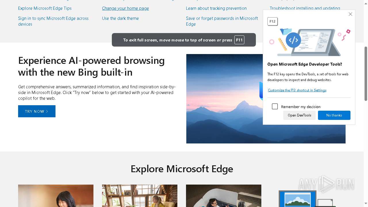Click the Explore Microsoft Edge heading
Image resolution: width=368 pixels, height=207 pixels.
coord(182,169)
